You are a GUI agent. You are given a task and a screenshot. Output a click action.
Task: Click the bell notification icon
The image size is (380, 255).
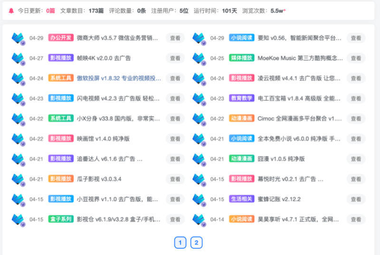[x=11, y=11]
